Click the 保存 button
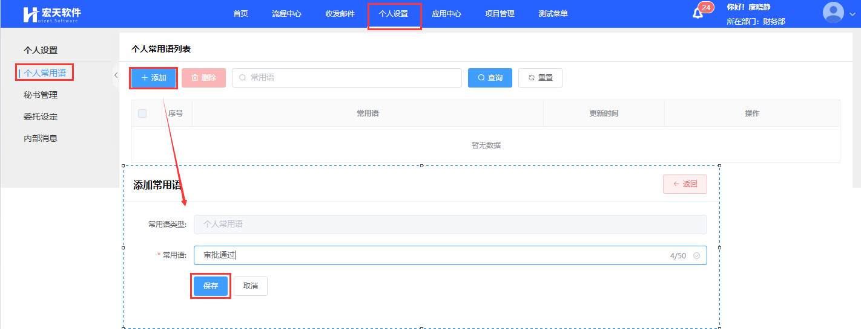861x329 pixels. point(211,286)
